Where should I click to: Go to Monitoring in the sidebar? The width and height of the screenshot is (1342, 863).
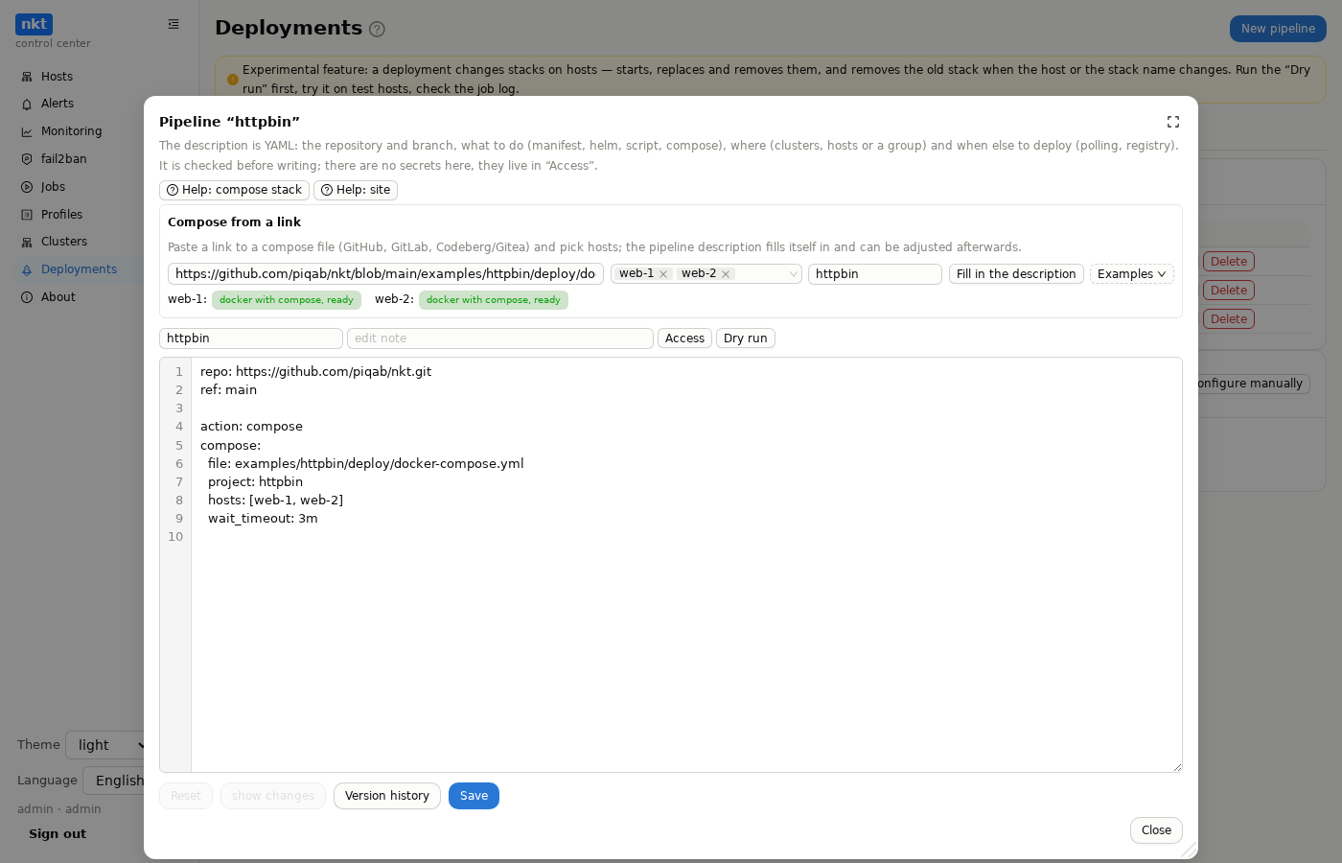coord(71,131)
